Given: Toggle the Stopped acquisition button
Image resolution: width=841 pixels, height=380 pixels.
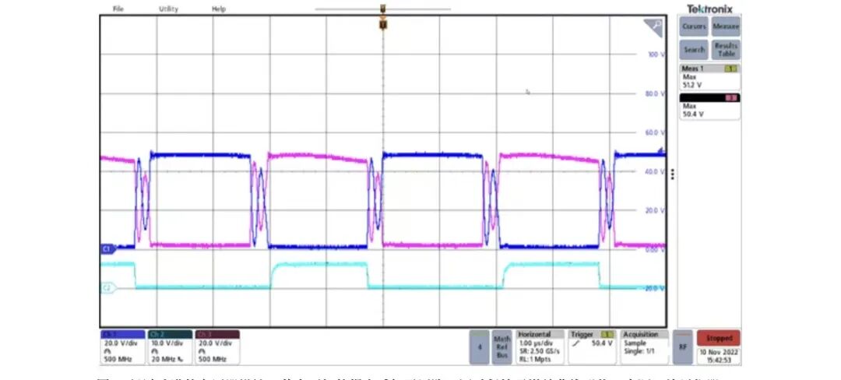Looking at the screenshot, I should click(x=718, y=339).
